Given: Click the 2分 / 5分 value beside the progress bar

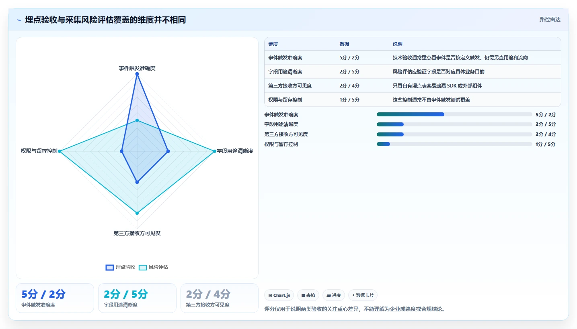Looking at the screenshot, I should click(546, 124).
